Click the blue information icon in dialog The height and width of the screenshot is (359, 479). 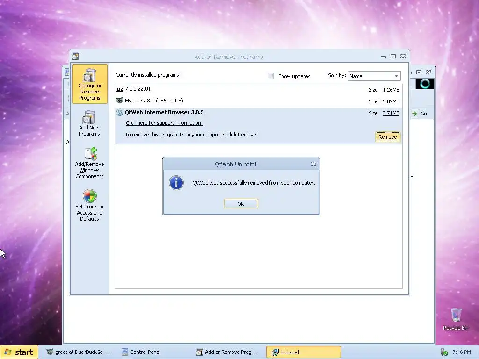coord(176,183)
